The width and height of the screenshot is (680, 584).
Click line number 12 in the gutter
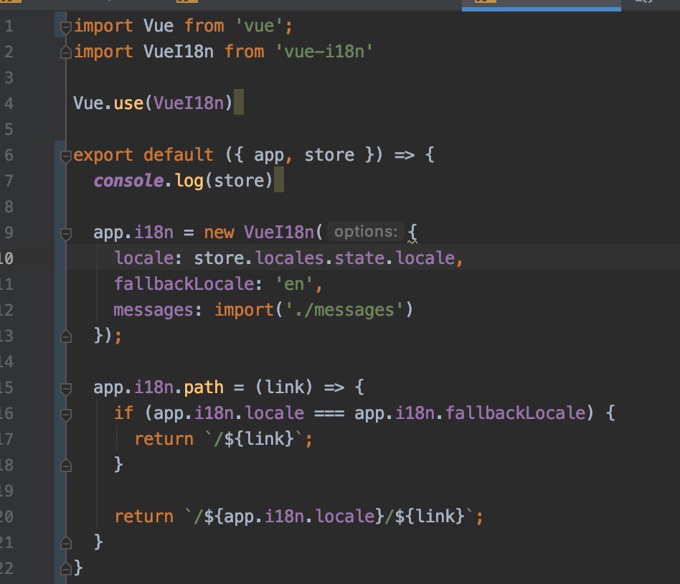point(6,310)
